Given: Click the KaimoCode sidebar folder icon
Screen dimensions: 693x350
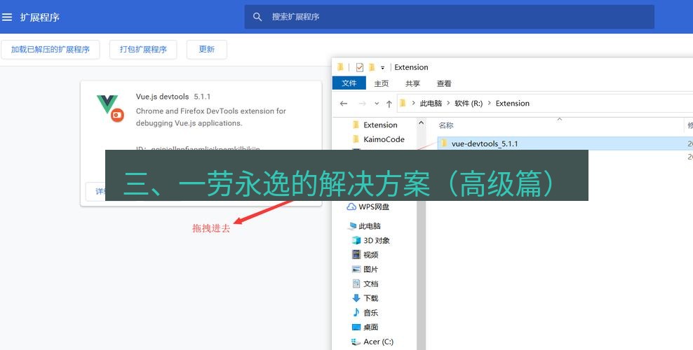Looking at the screenshot, I should click(356, 139).
